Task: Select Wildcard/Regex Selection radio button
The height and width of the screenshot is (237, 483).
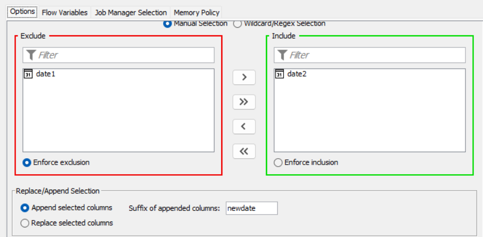Action: (x=237, y=23)
